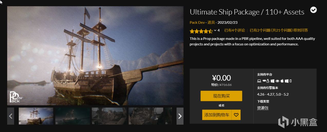327x132 pixels.
Task: Click the five-star rating display
Action: point(201,31)
